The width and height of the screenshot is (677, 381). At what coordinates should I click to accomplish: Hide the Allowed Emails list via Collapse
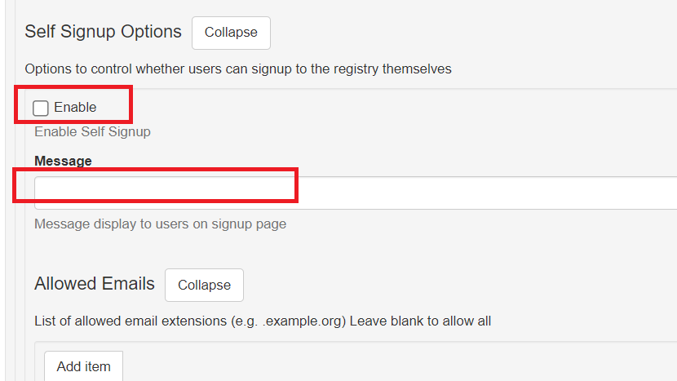click(x=204, y=285)
